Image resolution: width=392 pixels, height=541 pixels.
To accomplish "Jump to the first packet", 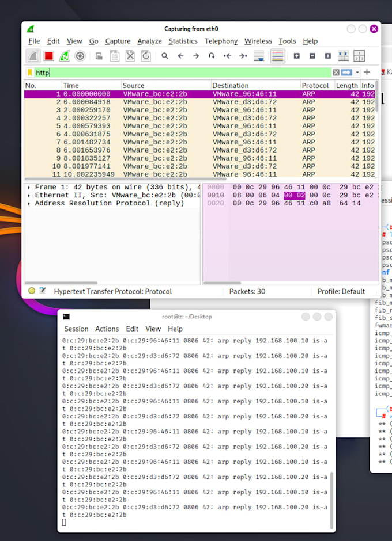I will tap(227, 56).
